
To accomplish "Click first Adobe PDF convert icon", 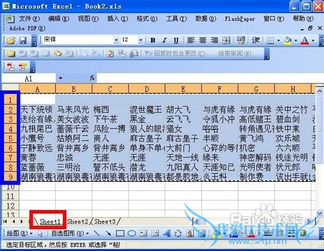I will click(11, 67).
